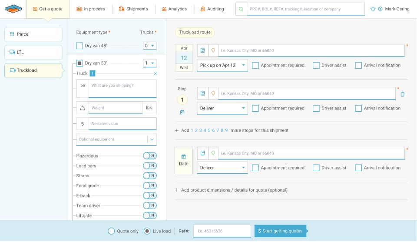Click address book icon in Stop 1 row

point(203,93)
